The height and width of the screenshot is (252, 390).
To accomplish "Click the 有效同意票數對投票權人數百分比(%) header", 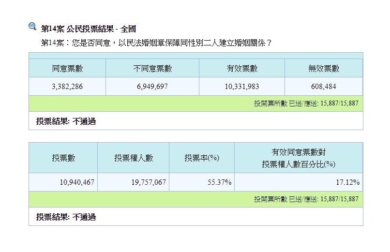I will (299, 158).
